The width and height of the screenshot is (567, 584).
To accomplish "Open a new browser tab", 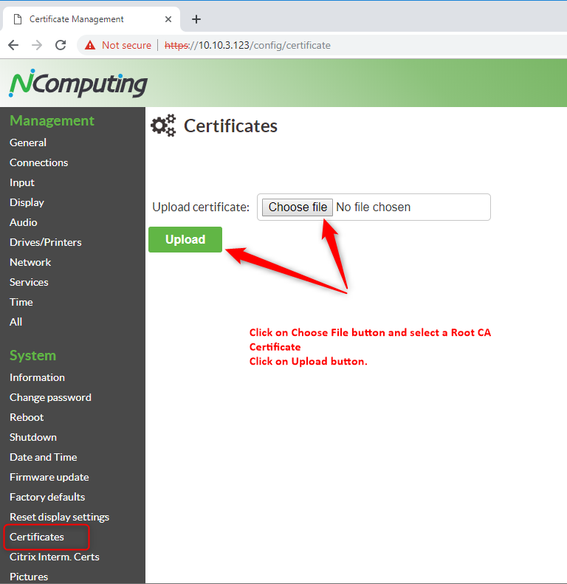I will (196, 19).
